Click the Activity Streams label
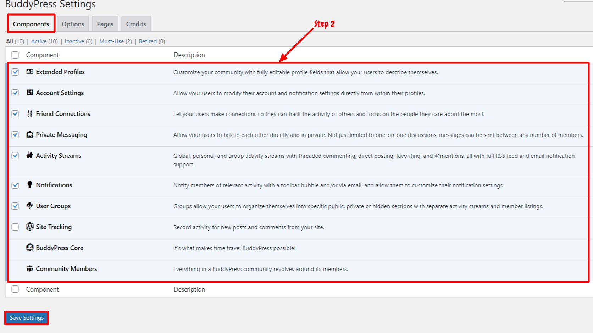Screen dimensions: 593x333 [59, 156]
